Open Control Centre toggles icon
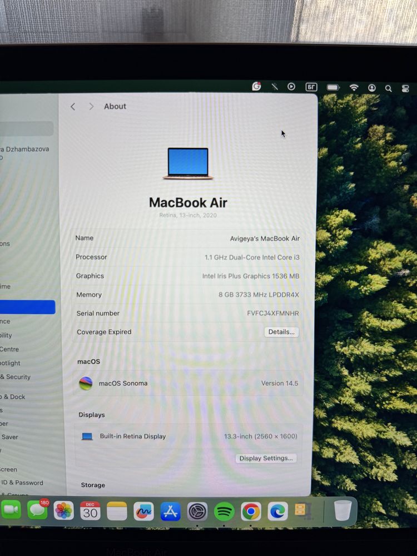Image resolution: width=417 pixels, height=556 pixels. pos(405,88)
